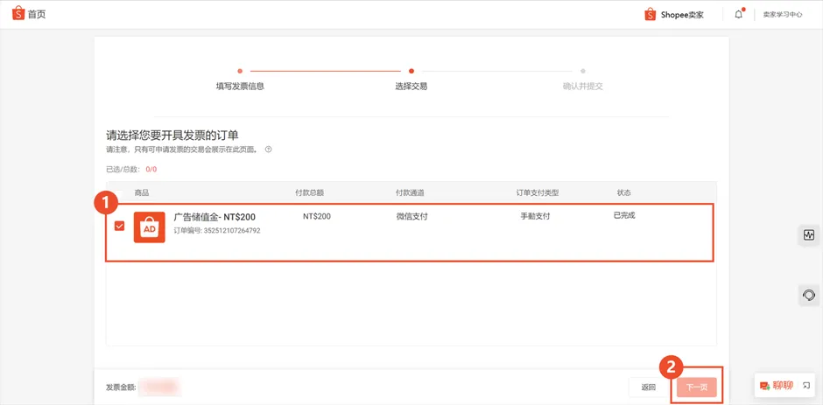This screenshot has height=405, width=823.
Task: Click the 付款通道 column header
Action: click(410, 192)
